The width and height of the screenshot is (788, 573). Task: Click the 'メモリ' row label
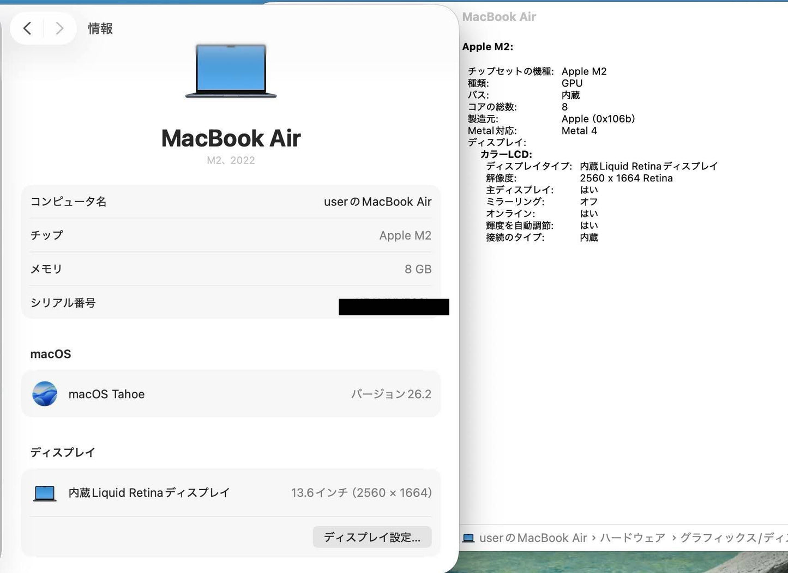pos(46,269)
